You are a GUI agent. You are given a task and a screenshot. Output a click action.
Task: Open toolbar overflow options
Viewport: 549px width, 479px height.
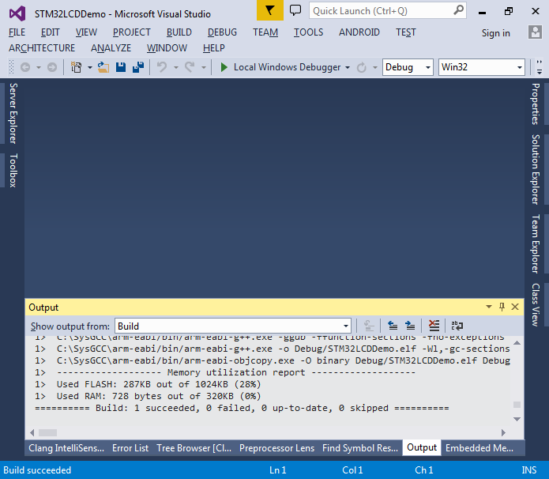[540, 67]
